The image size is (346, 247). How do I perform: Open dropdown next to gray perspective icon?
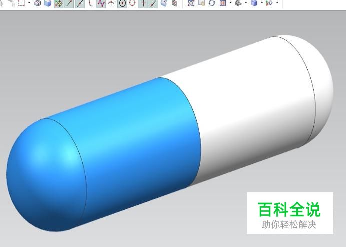tap(246, 3)
